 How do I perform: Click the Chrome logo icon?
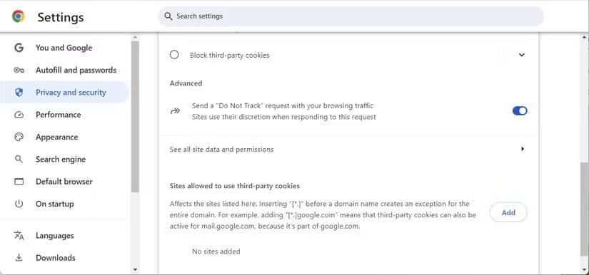(x=18, y=16)
